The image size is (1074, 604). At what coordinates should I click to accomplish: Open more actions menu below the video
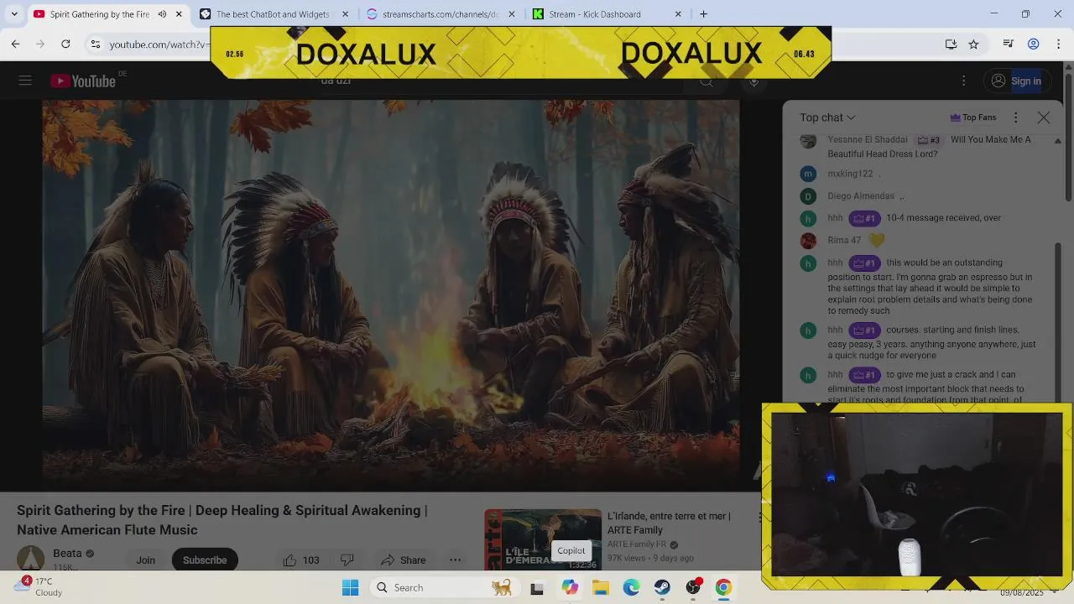[x=455, y=560]
